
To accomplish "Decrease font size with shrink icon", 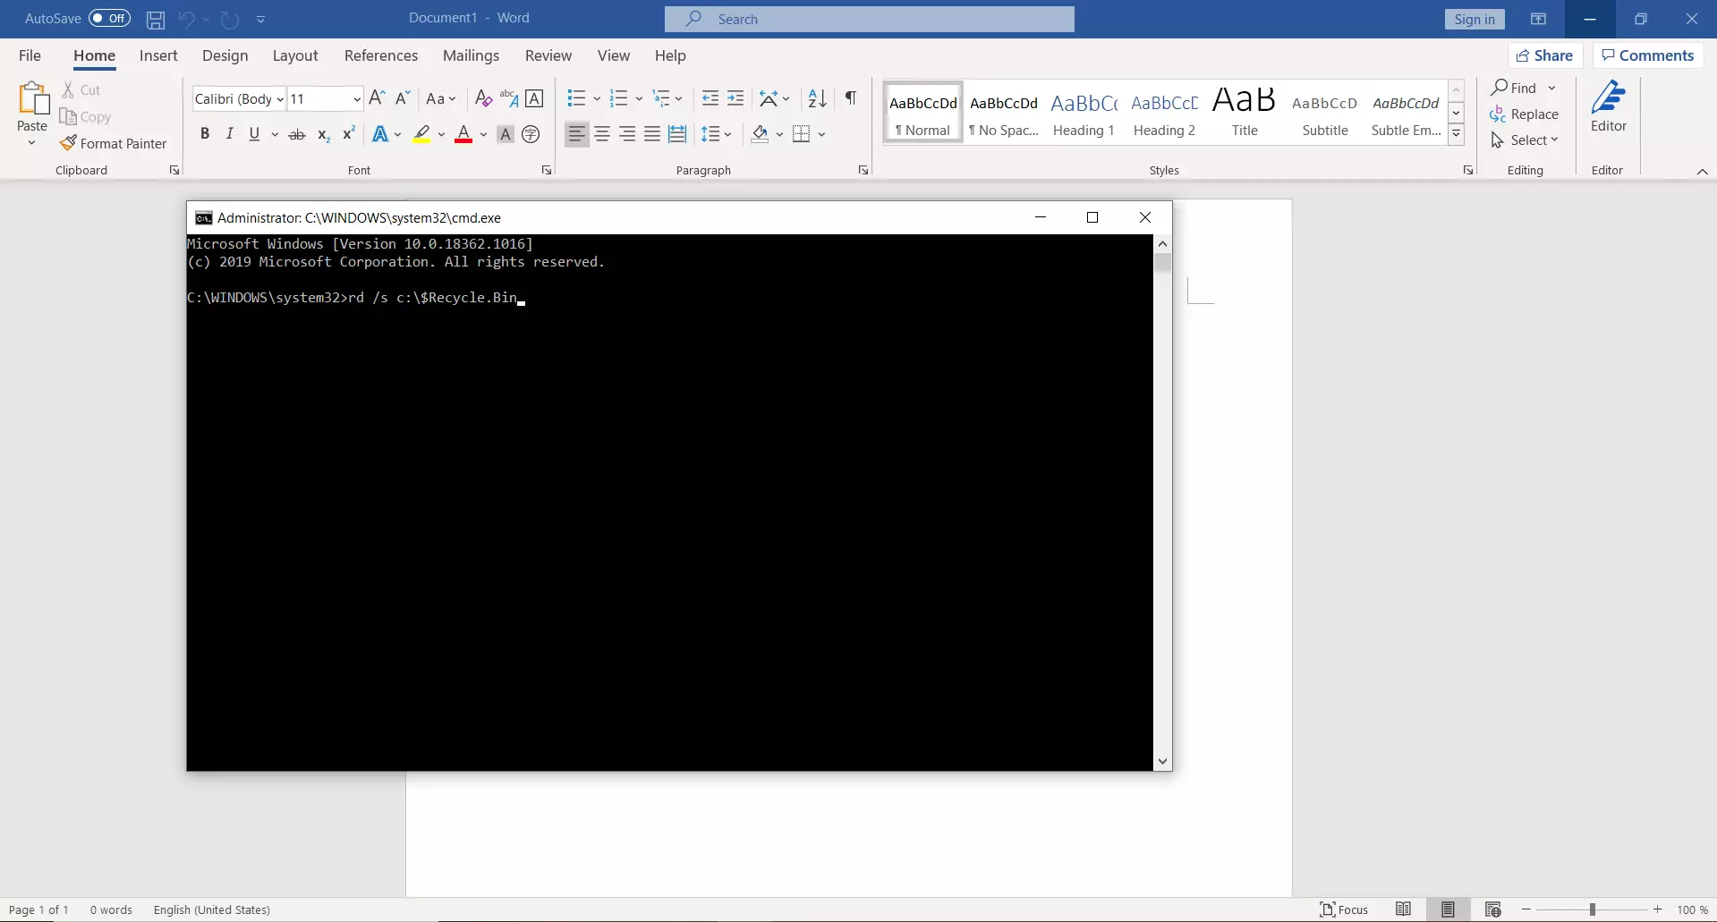I will tap(403, 98).
